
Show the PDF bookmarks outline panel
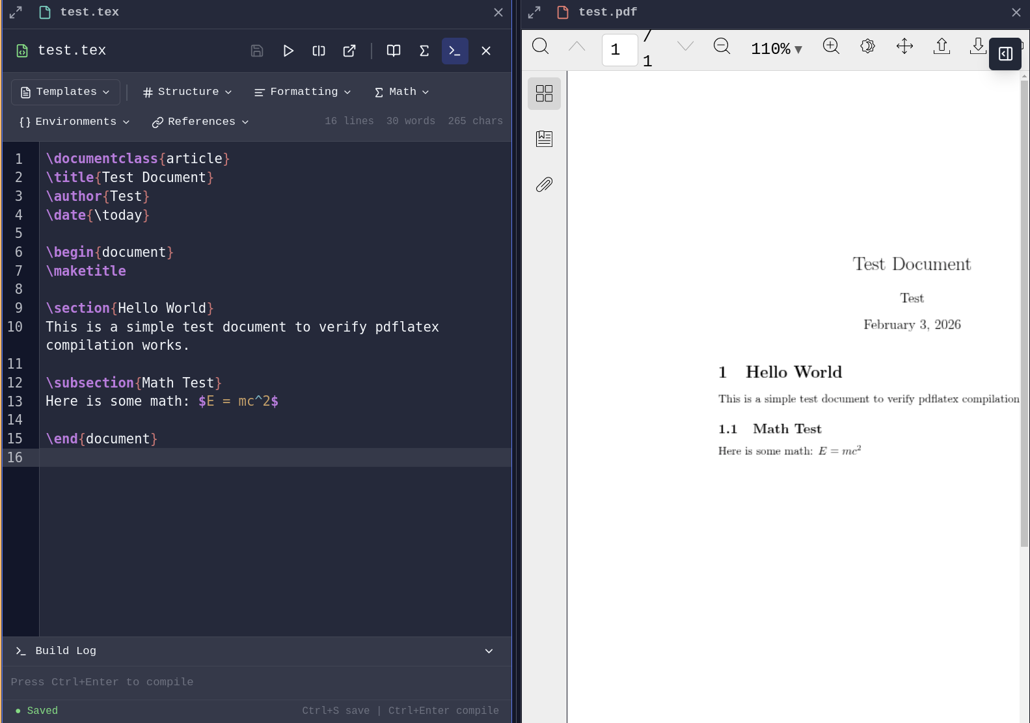point(544,138)
